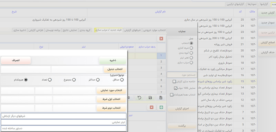Switch to انتخاب موارد خروجی tab

[154, 30]
